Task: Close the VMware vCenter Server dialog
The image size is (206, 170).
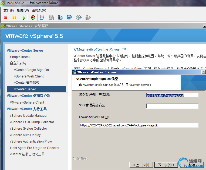Action: [x=203, y=72]
